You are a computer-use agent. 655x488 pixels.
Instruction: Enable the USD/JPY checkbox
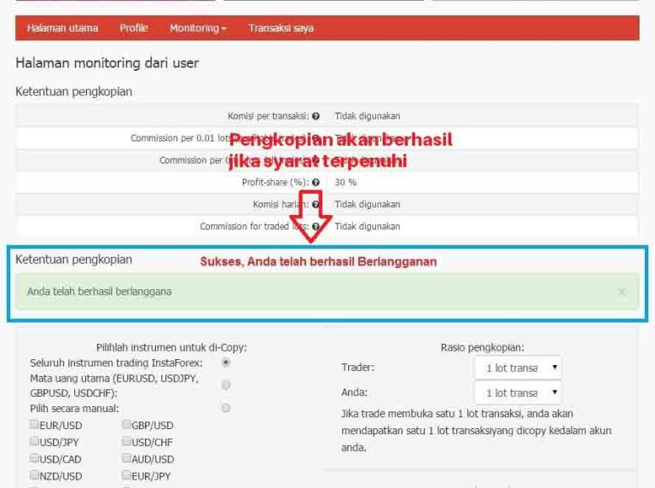34,441
